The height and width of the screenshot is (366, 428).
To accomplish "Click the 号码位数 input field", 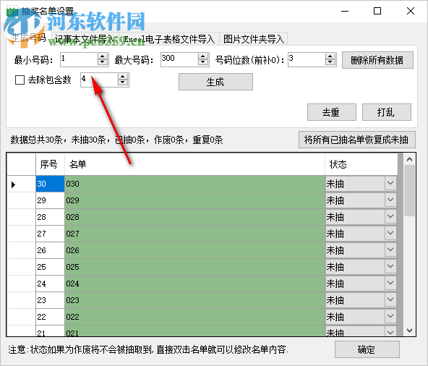I will pyautogui.click(x=307, y=59).
